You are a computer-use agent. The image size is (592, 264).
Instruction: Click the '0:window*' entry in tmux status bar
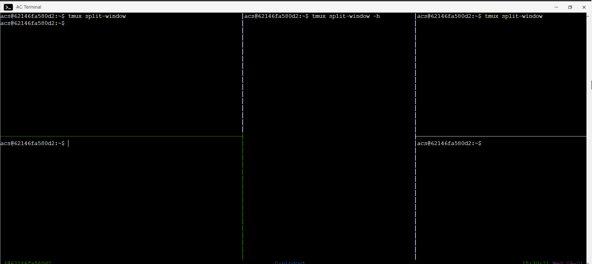pos(290,262)
